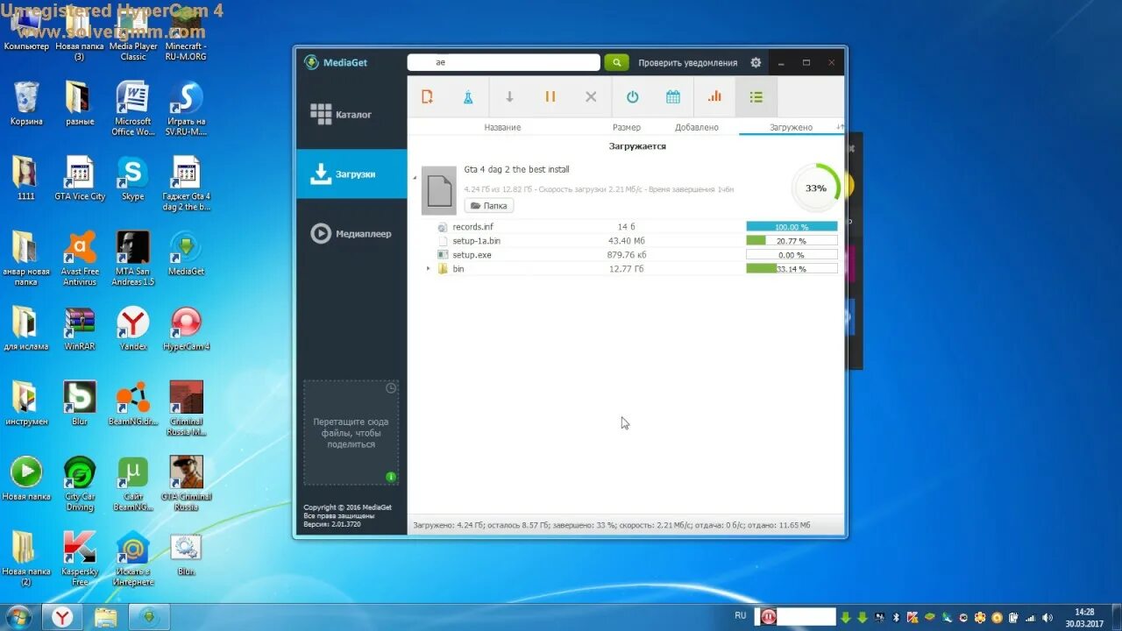The width and height of the screenshot is (1122, 631).
Task: Open the file explorer taskbar icon
Action: [105, 617]
